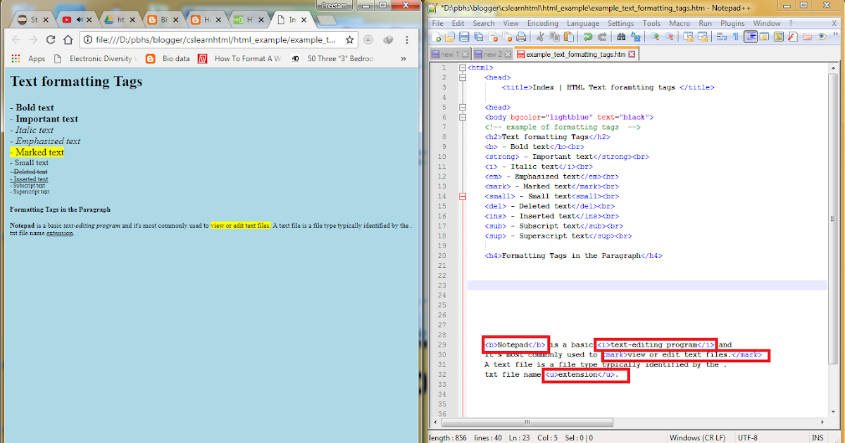845x443 pixels.
Task: Open the Document Map toolbar icon
Action: pyautogui.click(x=779, y=37)
